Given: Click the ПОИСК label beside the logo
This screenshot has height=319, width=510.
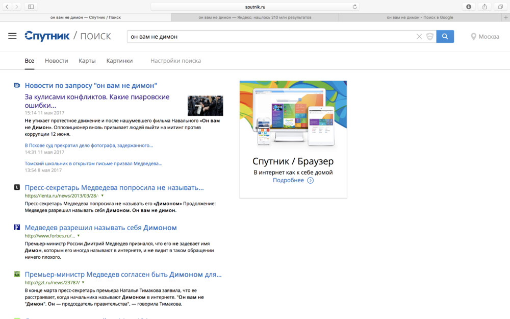Looking at the screenshot, I should tap(96, 36).
